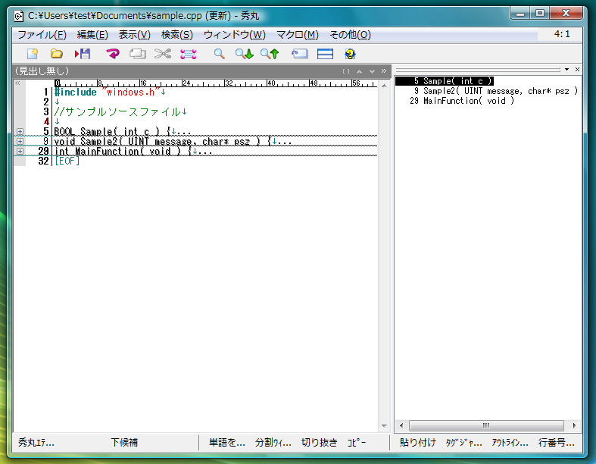Click the magnifier Find icon
The width and height of the screenshot is (596, 464).
[x=219, y=54]
